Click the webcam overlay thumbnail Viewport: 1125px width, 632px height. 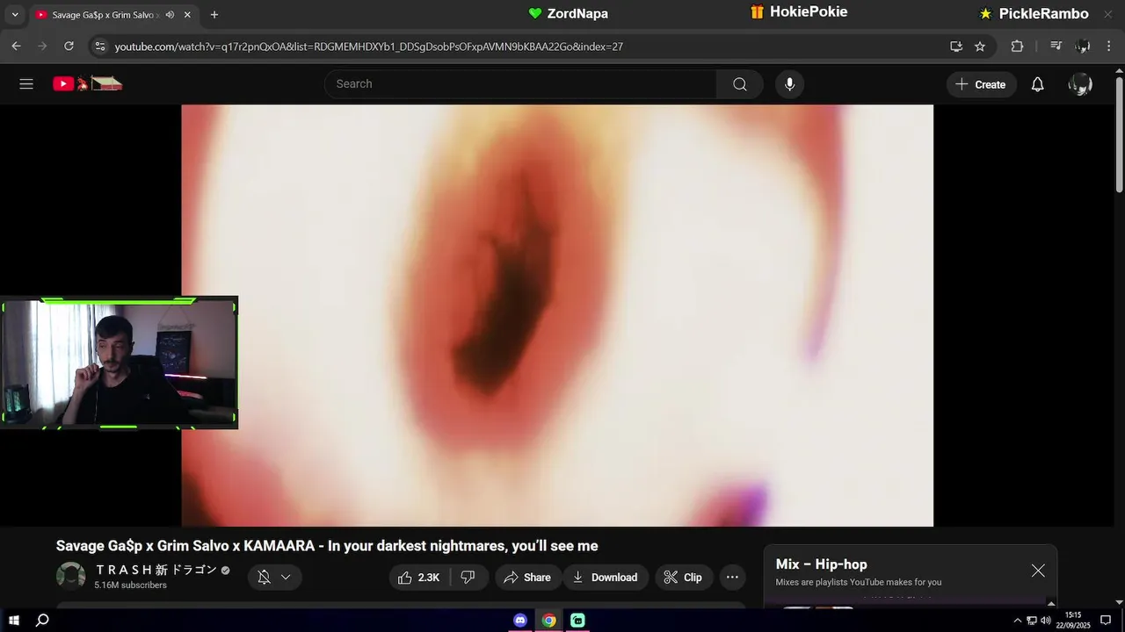coord(119,363)
